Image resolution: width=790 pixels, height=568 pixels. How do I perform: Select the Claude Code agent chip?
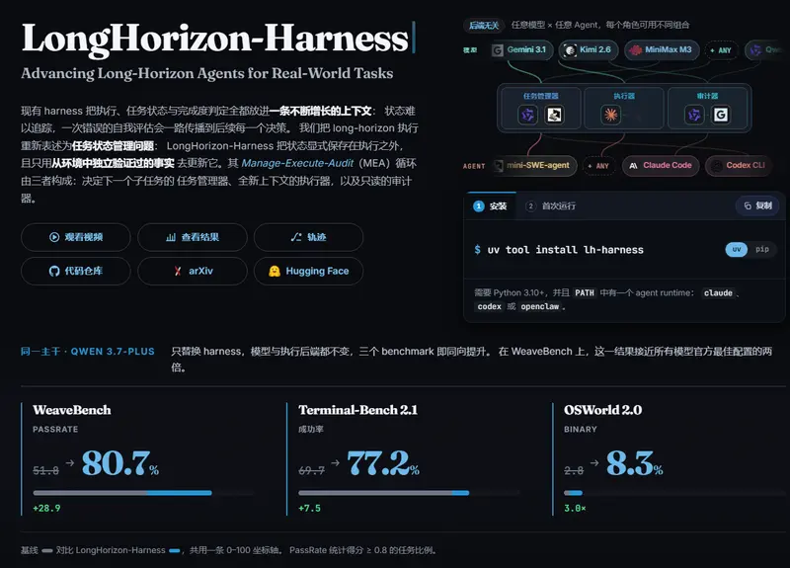pos(661,165)
